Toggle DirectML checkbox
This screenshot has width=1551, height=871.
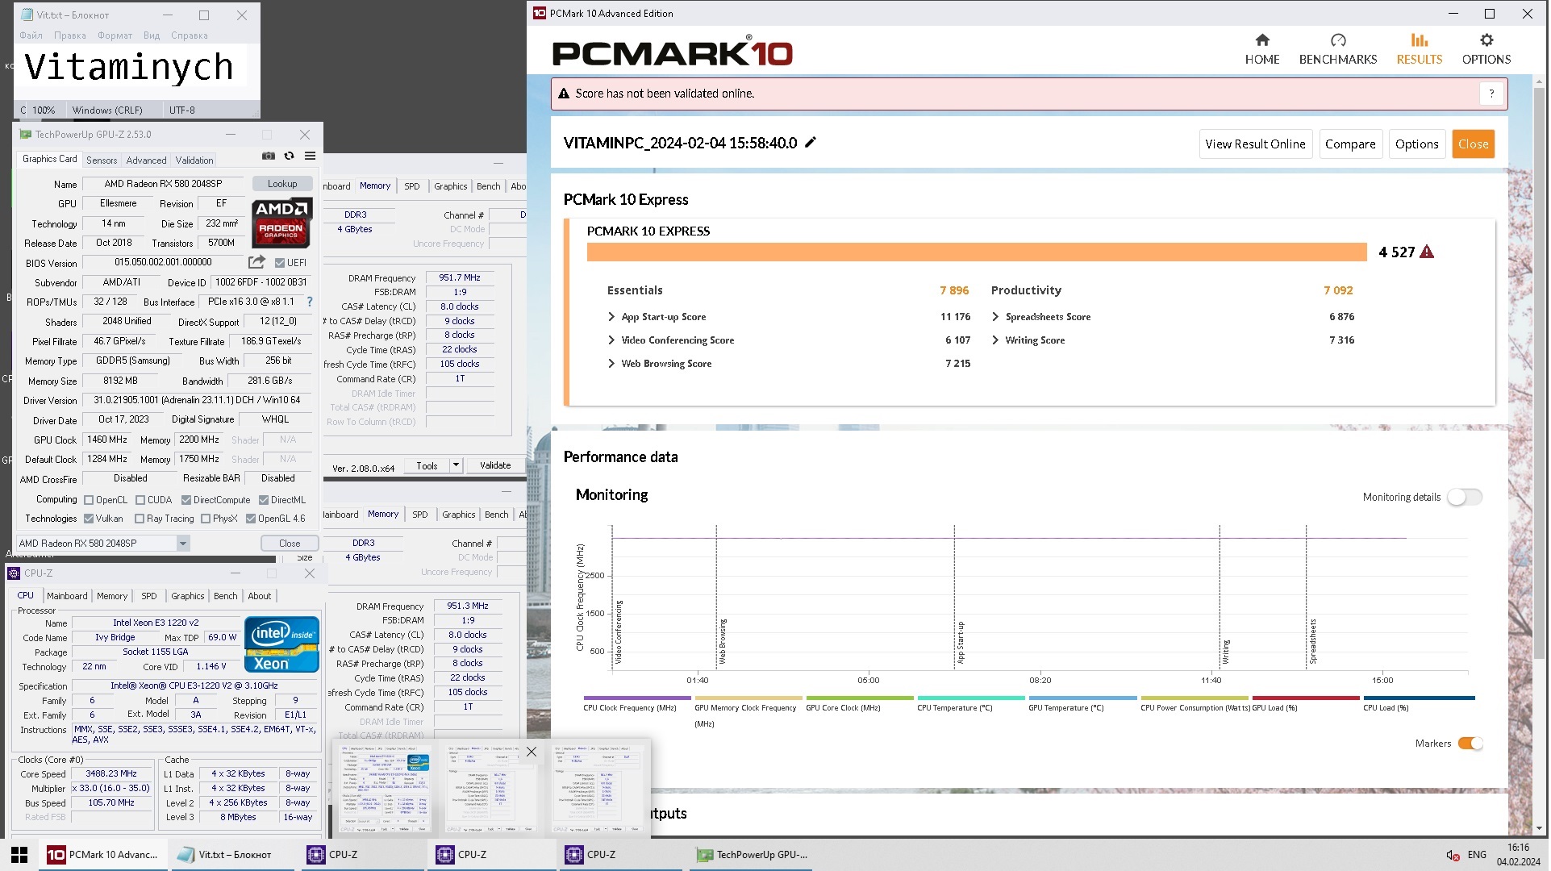[x=264, y=501]
